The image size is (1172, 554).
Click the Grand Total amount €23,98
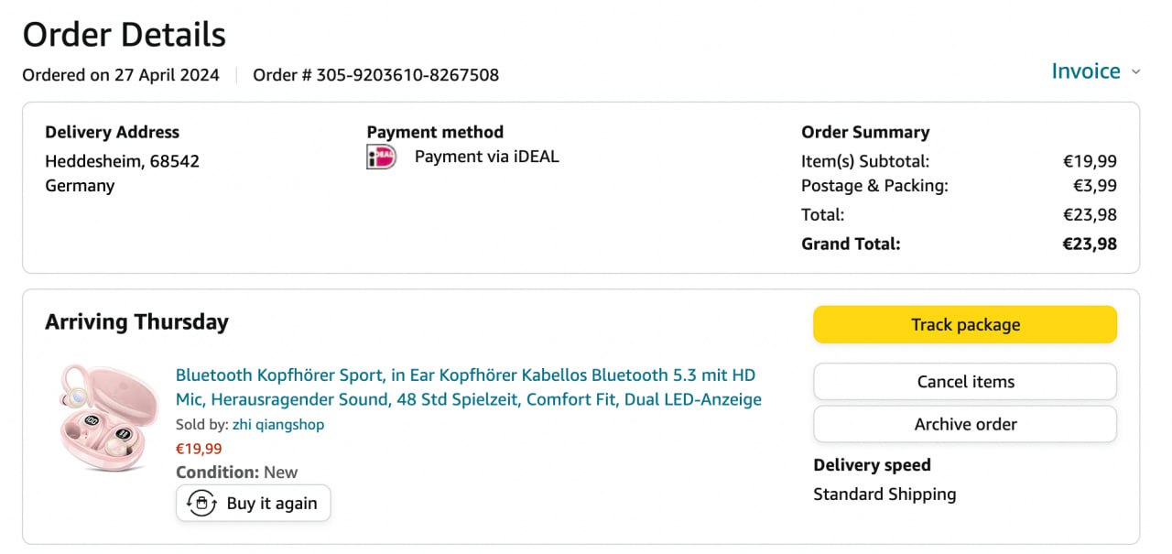(x=1089, y=244)
